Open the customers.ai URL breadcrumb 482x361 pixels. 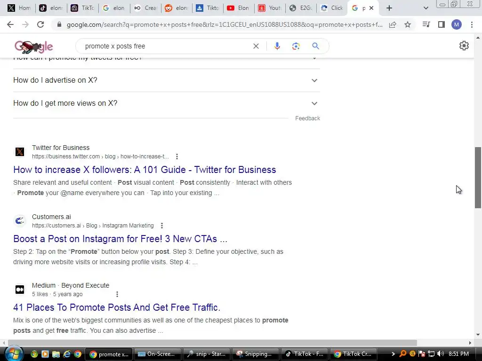pos(93,226)
